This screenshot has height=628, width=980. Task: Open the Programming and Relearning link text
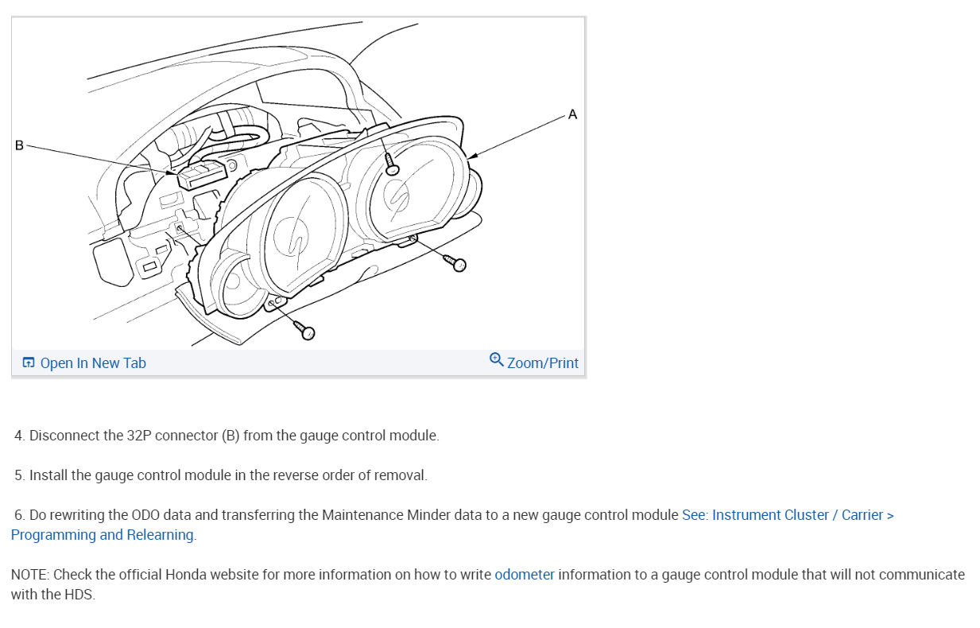pos(103,535)
